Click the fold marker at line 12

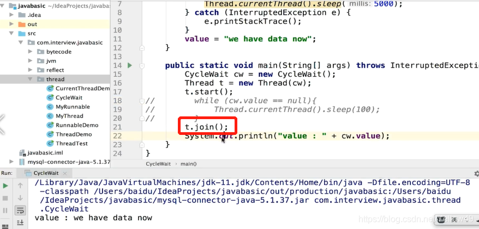click(142, 48)
